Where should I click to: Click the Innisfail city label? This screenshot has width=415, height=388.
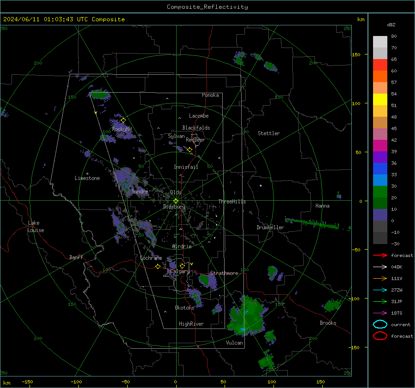186,167
